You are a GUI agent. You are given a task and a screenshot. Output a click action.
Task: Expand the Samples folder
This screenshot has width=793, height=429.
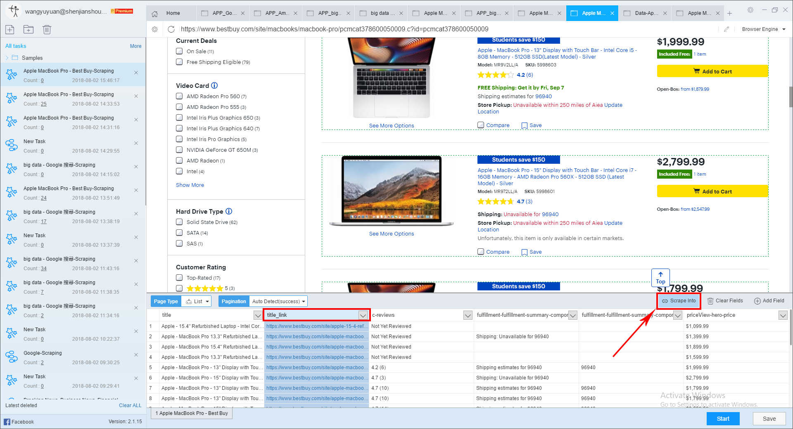pyautogui.click(x=7, y=58)
